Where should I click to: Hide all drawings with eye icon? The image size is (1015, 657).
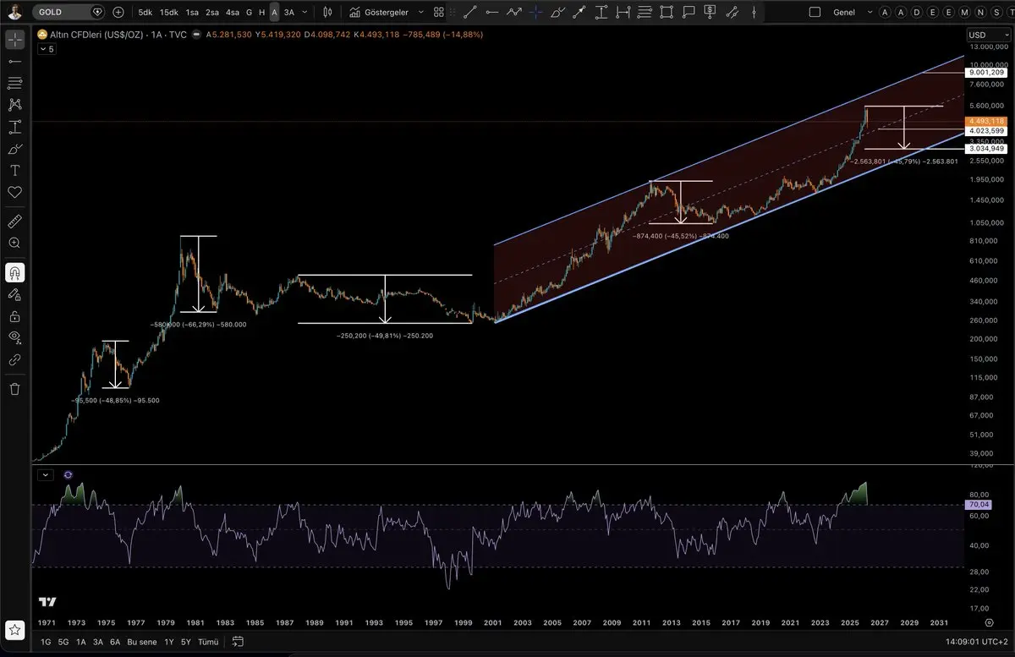[x=14, y=338]
